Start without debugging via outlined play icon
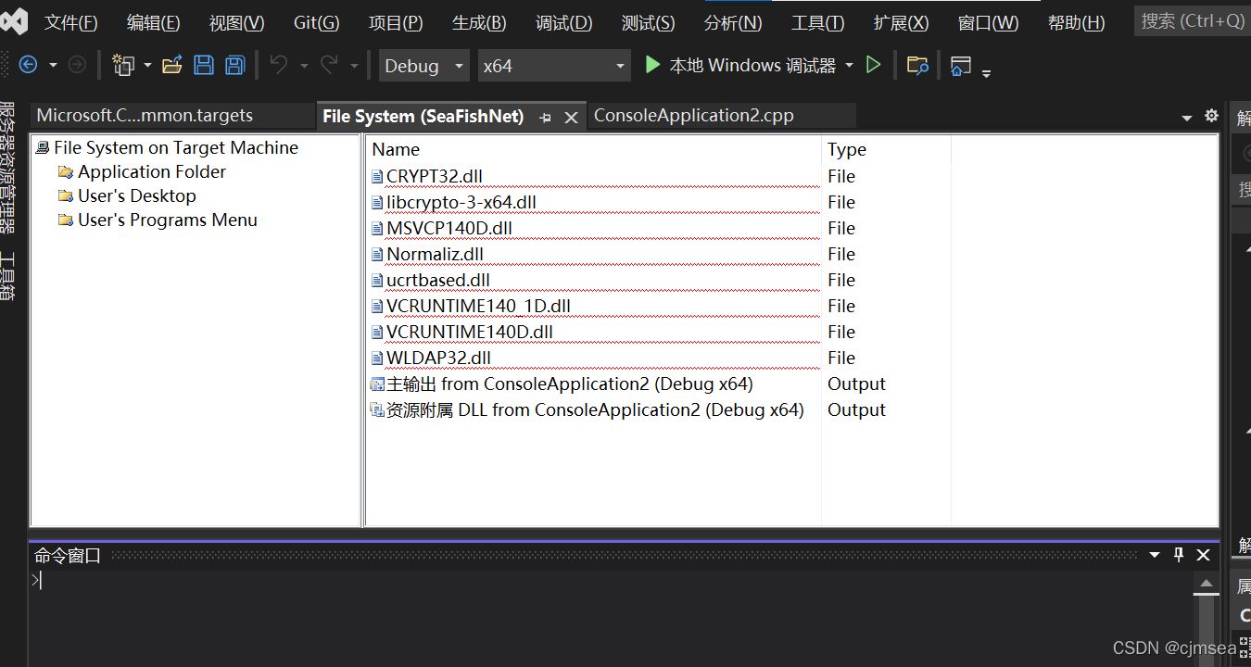1251x667 pixels. point(873,65)
